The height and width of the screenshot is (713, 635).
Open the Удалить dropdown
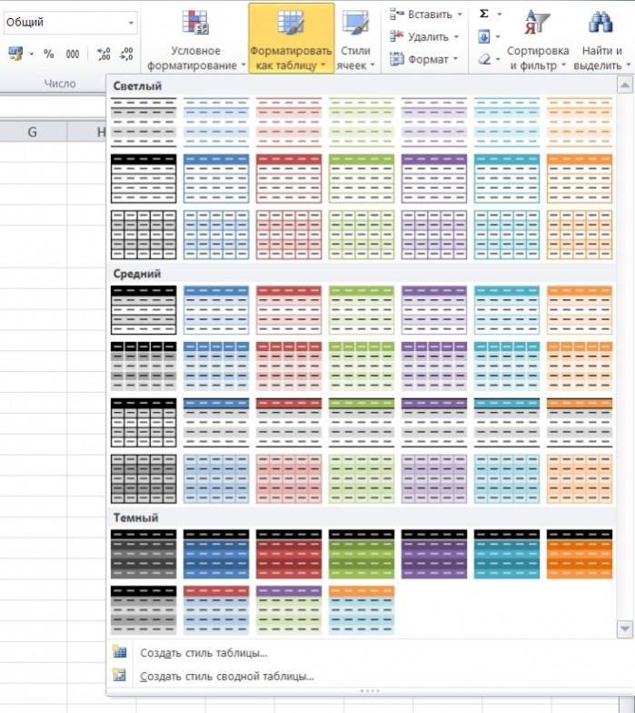(457, 37)
